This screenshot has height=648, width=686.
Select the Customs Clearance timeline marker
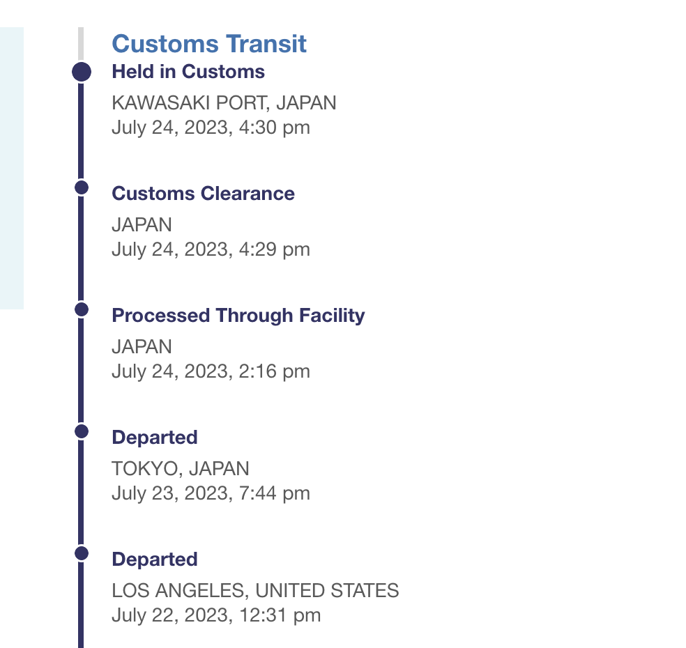click(82, 187)
